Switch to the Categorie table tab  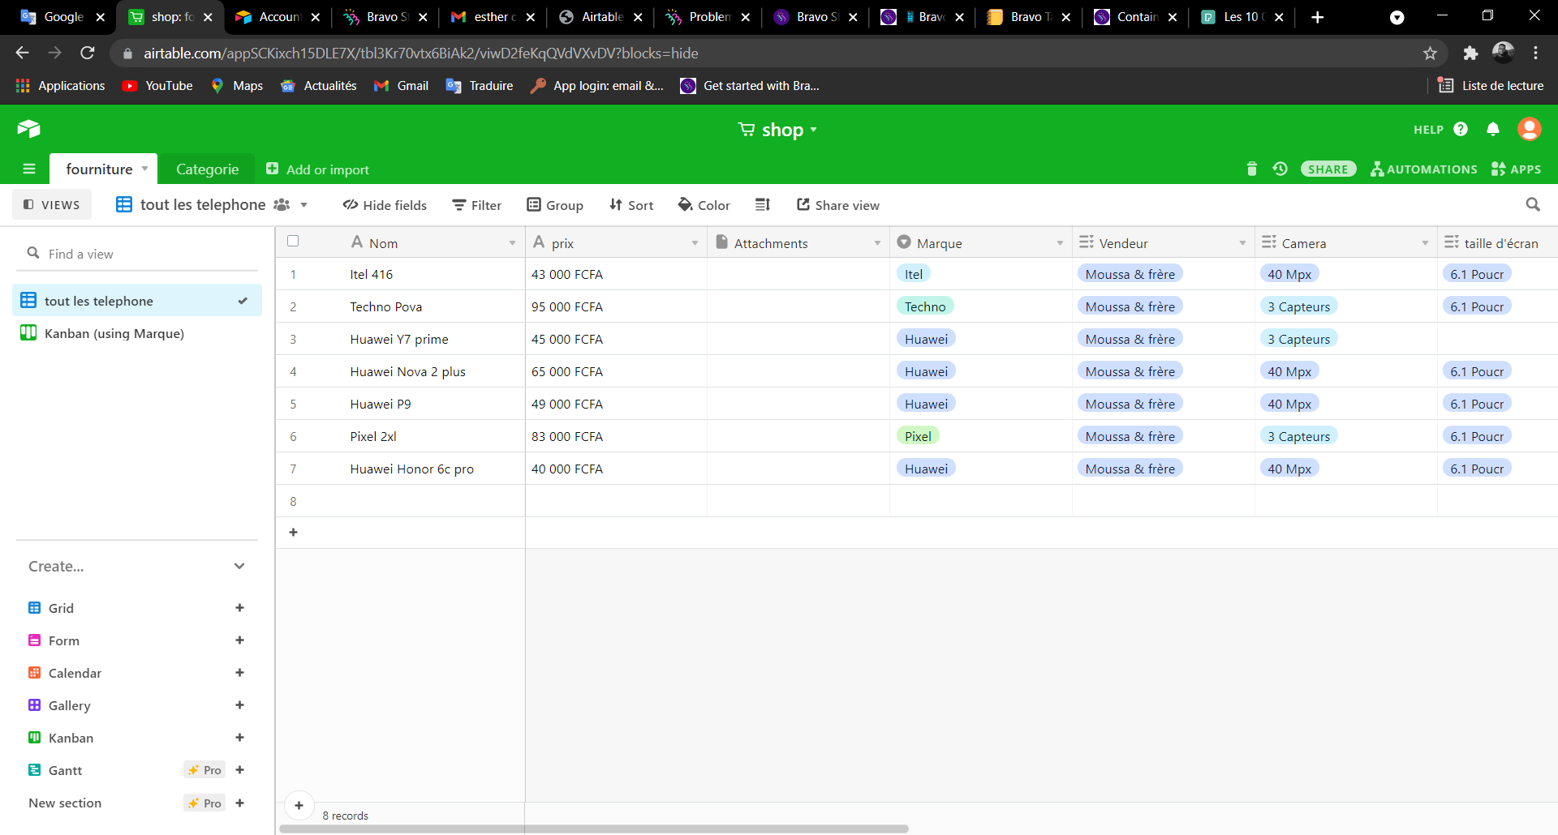point(207,169)
